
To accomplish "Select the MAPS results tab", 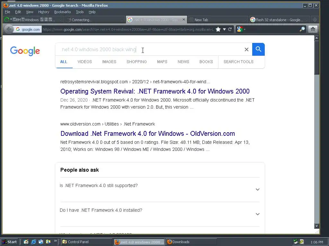I will tap(162, 62).
